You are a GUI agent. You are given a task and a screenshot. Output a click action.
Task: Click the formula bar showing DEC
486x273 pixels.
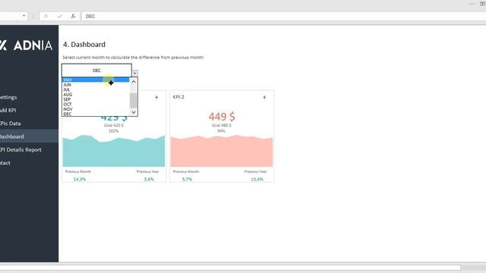283,16
